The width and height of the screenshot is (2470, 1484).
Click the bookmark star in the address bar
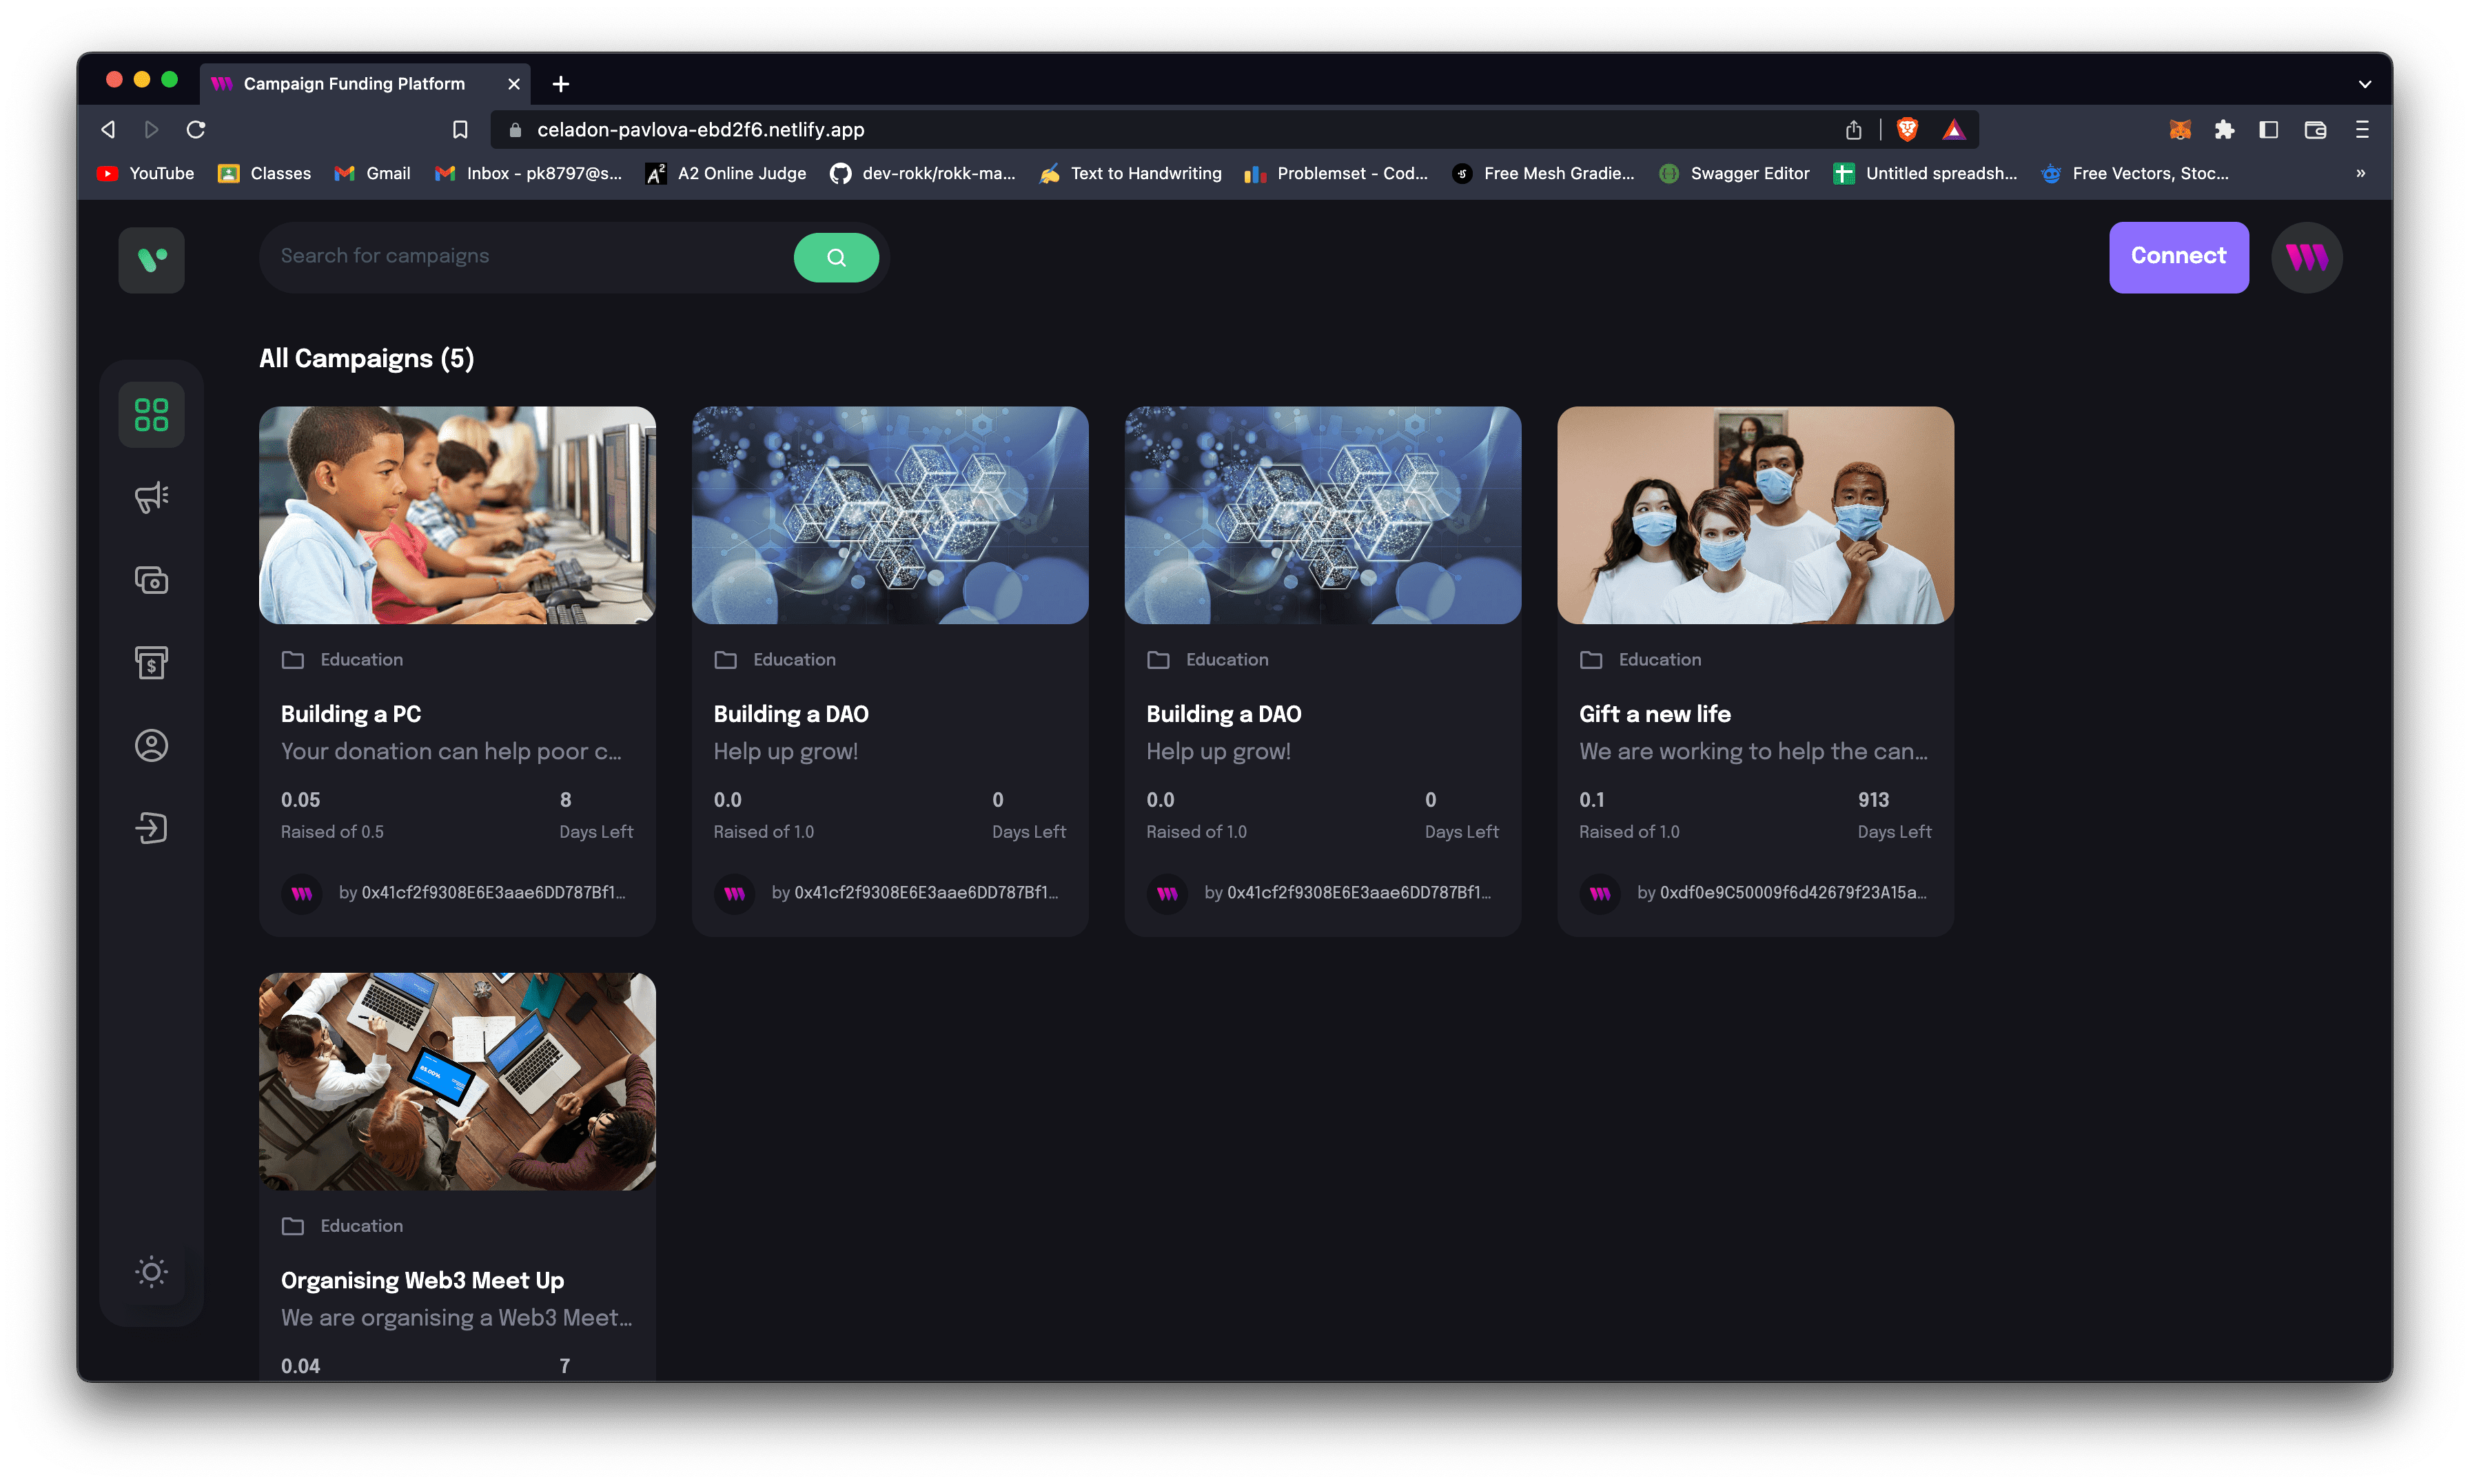pyautogui.click(x=459, y=129)
